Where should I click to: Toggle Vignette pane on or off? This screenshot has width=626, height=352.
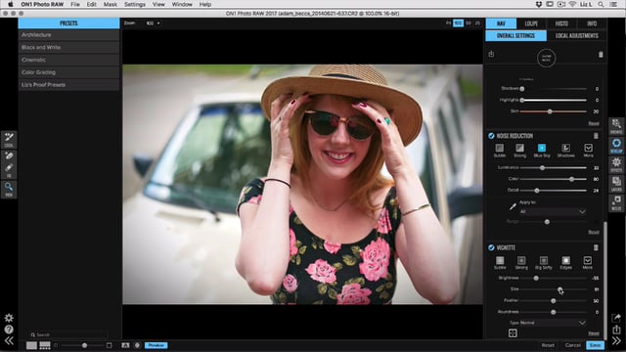491,247
